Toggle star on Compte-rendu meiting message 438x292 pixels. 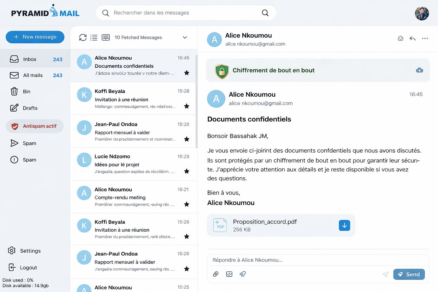(x=187, y=204)
